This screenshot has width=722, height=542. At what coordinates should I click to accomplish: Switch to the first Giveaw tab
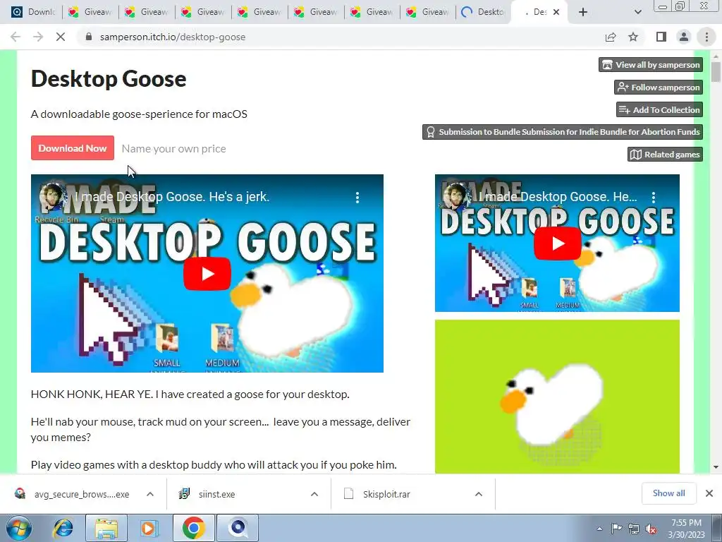[90, 12]
